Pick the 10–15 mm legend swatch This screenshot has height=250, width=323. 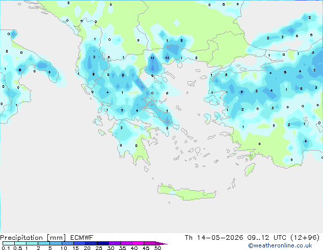68,243
